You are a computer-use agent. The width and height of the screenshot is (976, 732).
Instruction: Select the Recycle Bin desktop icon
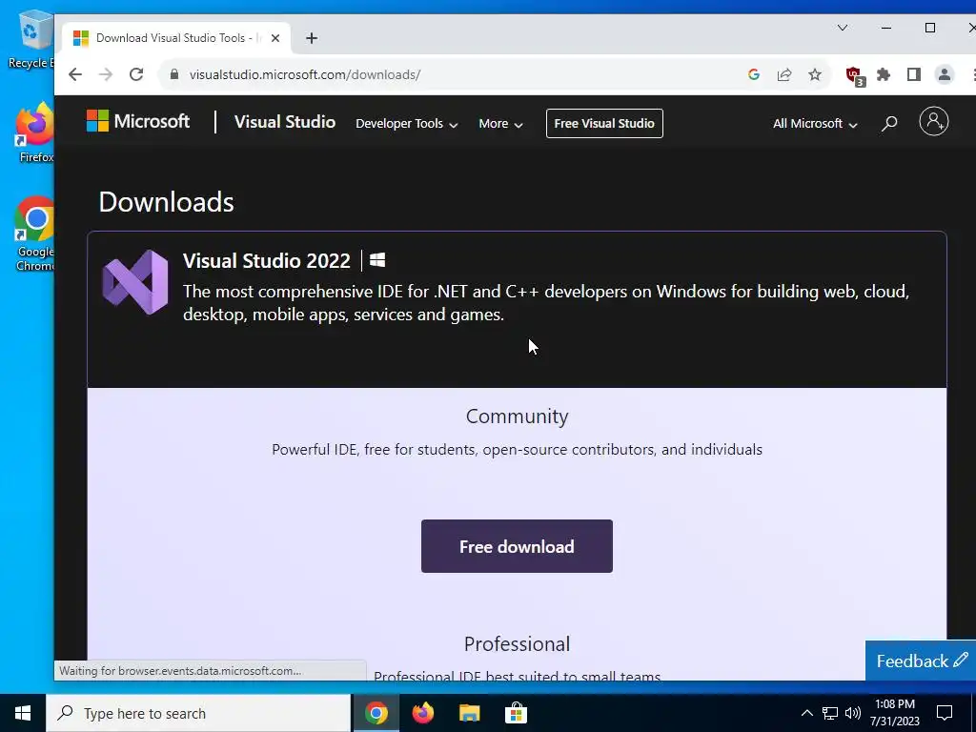coord(31,38)
